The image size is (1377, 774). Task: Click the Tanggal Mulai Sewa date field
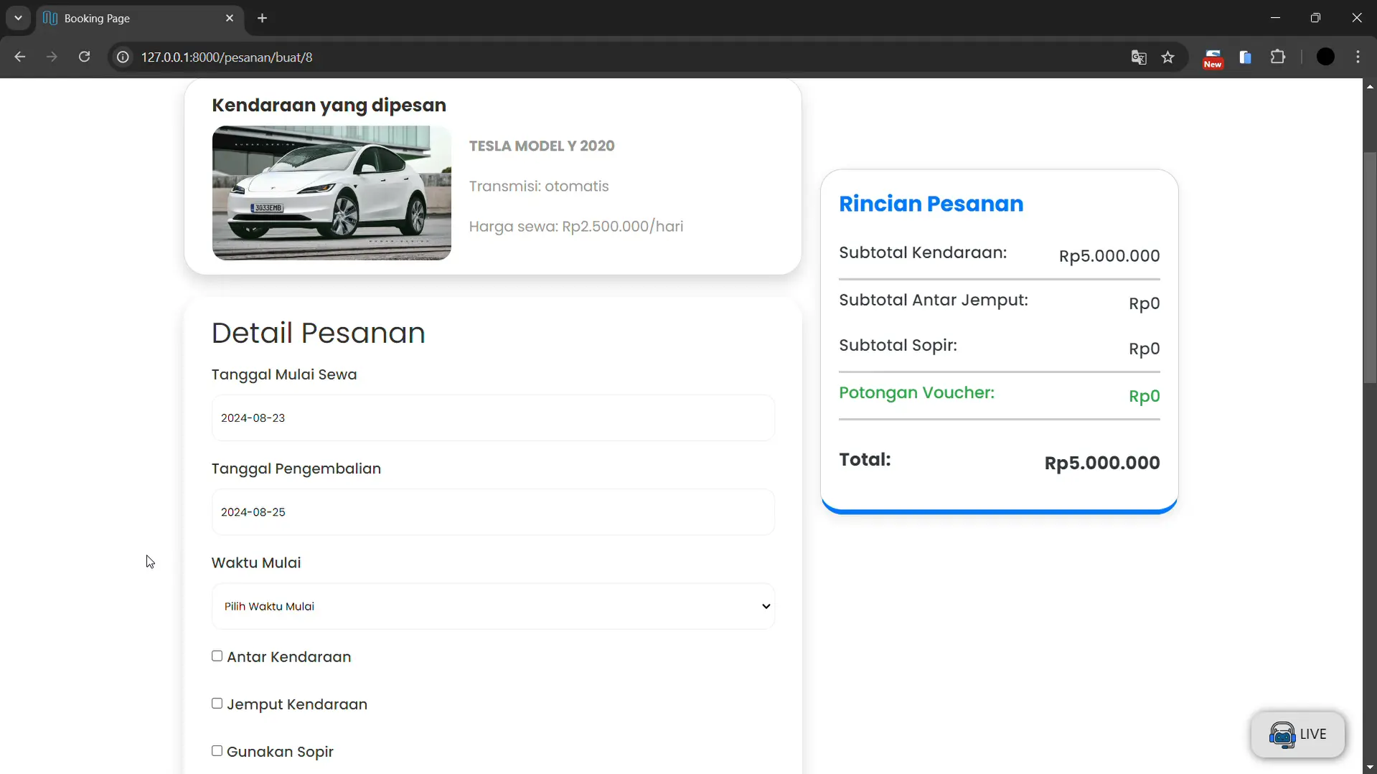pyautogui.click(x=493, y=418)
